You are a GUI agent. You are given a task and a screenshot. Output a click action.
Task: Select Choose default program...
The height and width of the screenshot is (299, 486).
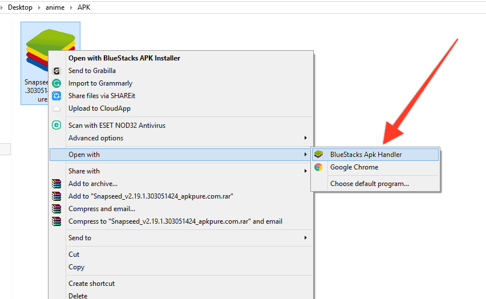(370, 184)
